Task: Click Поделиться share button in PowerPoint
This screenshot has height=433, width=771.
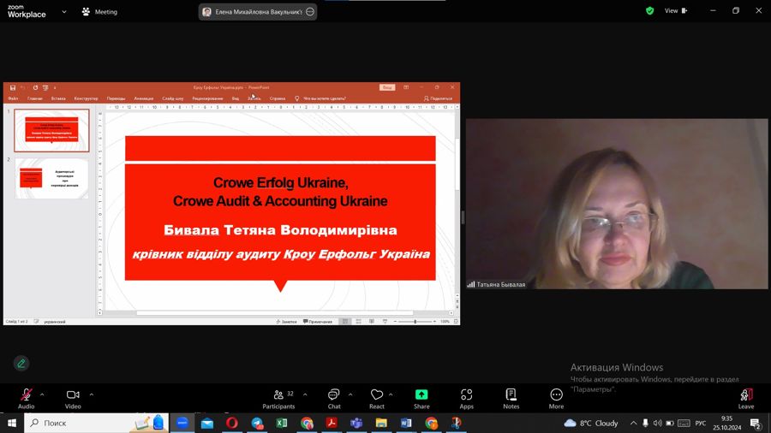Action: tap(438, 98)
